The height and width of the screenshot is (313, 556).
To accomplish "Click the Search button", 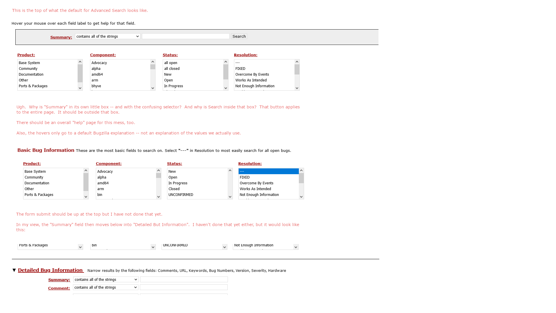I will (239, 36).
